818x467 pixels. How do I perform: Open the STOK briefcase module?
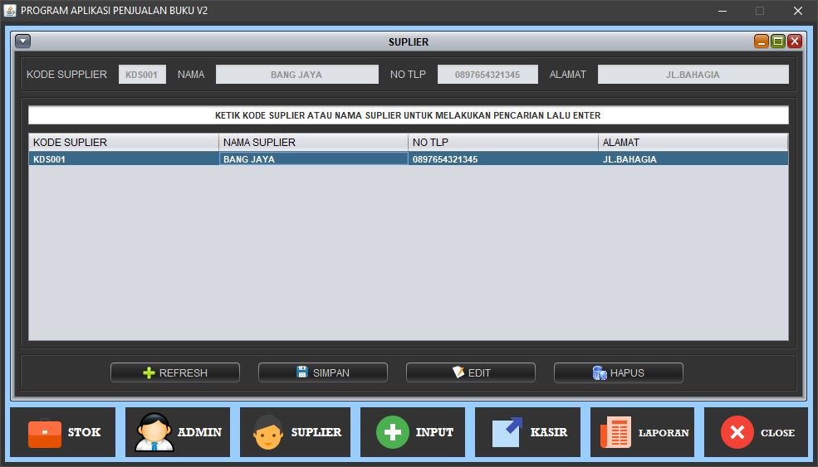coord(64,432)
